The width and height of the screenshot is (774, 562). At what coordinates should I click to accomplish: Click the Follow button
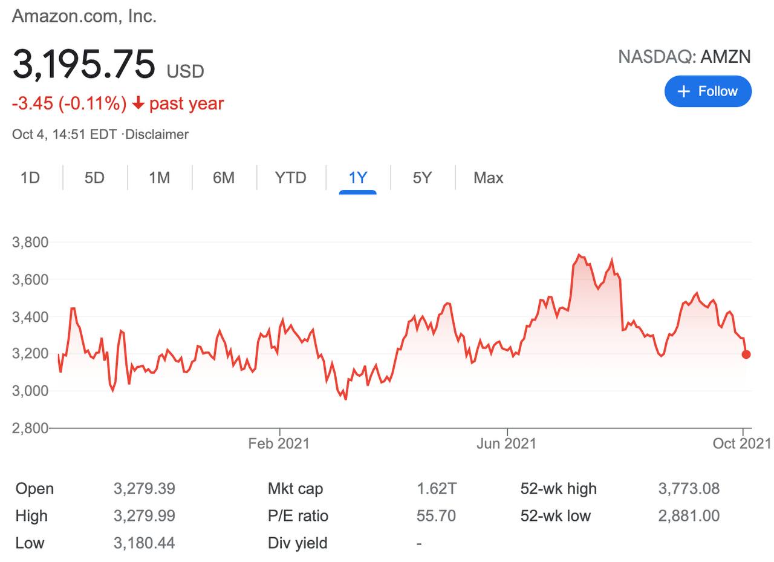coord(707,91)
